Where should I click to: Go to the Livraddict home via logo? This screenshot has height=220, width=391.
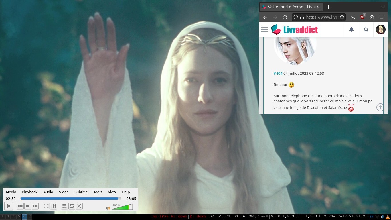point(294,30)
